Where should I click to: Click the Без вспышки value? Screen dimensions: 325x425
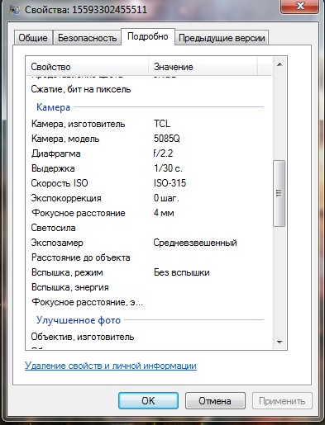182,272
